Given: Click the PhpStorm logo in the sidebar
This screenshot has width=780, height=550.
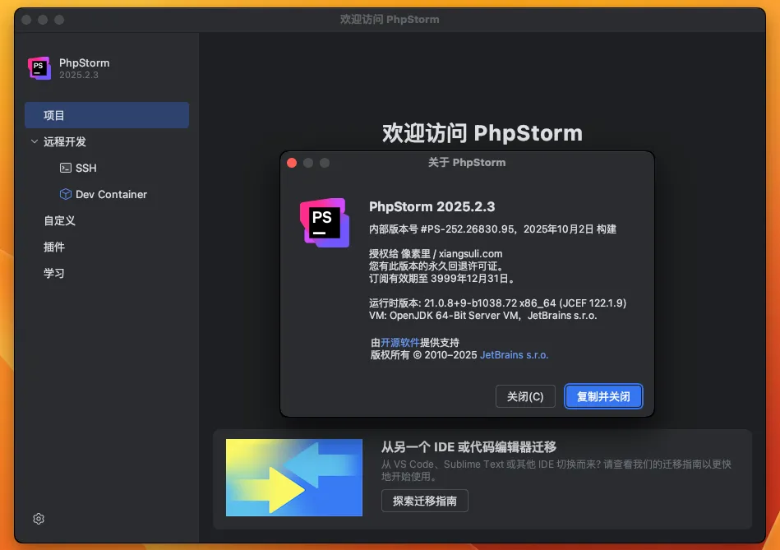Looking at the screenshot, I should (39, 68).
